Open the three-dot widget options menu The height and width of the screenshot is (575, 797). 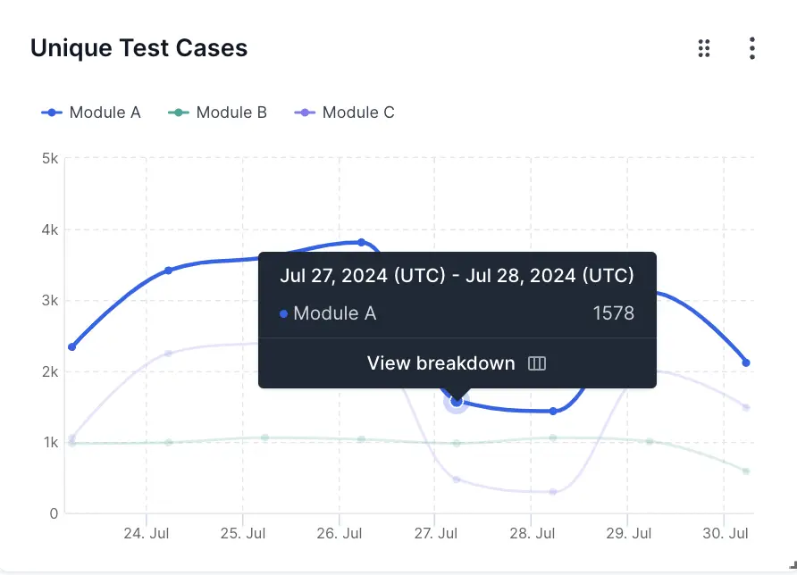coord(752,48)
